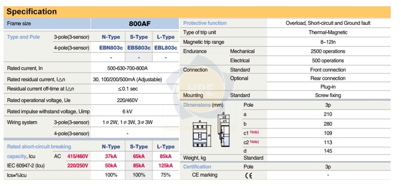Click rated current '500-630-700-800A'
This screenshot has height=186, width=401.
click(x=127, y=69)
